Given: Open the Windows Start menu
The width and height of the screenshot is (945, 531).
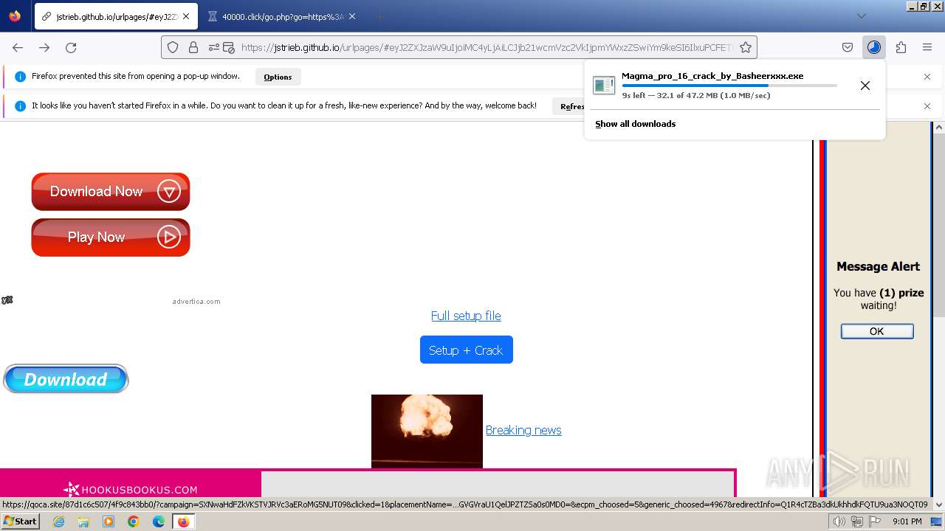Looking at the screenshot, I should click(x=21, y=521).
